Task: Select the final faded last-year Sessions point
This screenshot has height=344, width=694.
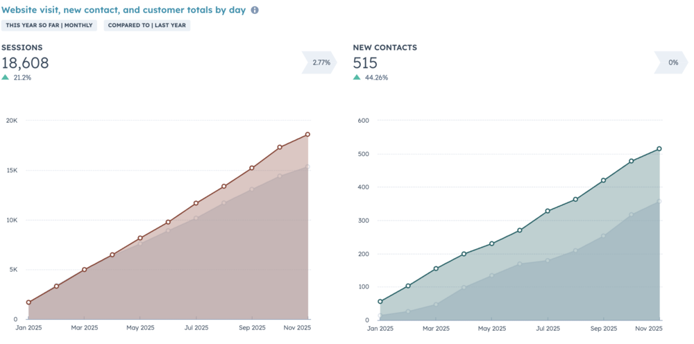Action: (307, 166)
